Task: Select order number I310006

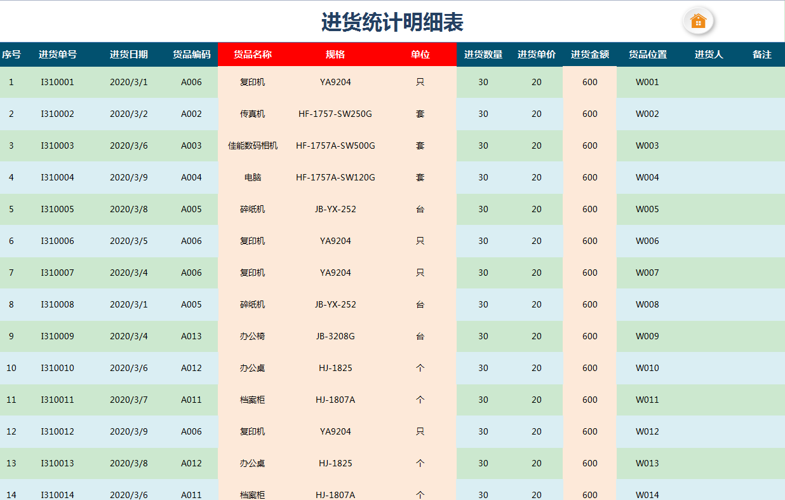Action: (x=58, y=241)
